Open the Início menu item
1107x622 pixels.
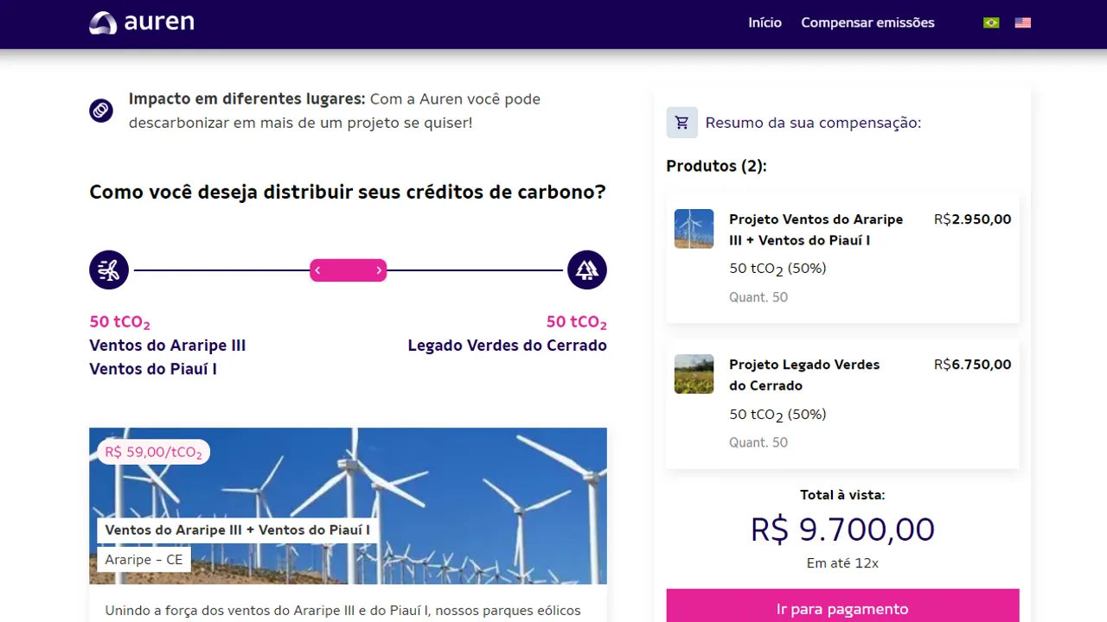click(x=765, y=23)
